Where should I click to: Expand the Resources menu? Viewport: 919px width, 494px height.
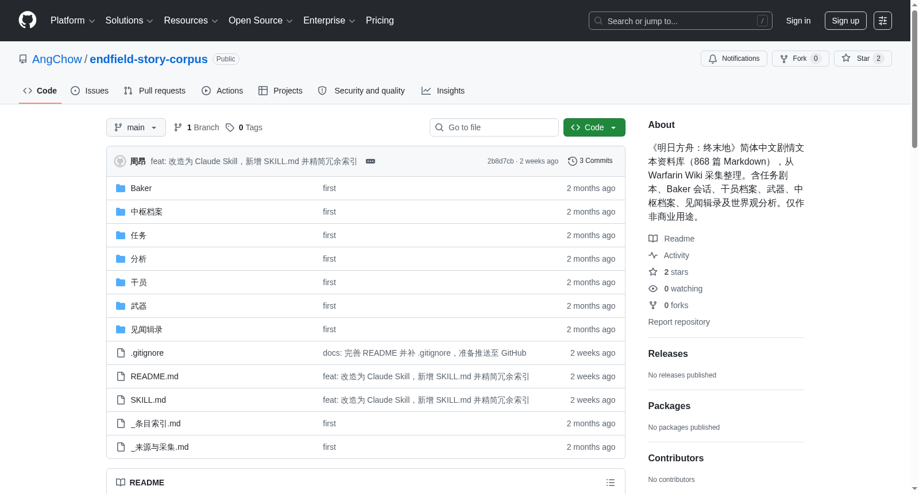(191, 21)
